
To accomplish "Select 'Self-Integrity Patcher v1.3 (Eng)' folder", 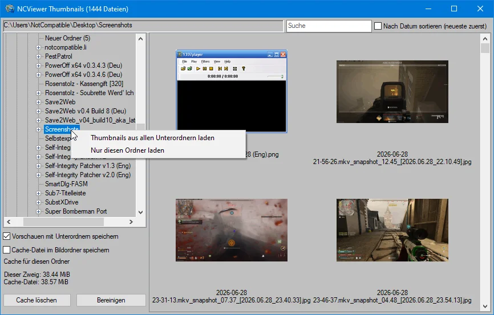I will [88, 166].
